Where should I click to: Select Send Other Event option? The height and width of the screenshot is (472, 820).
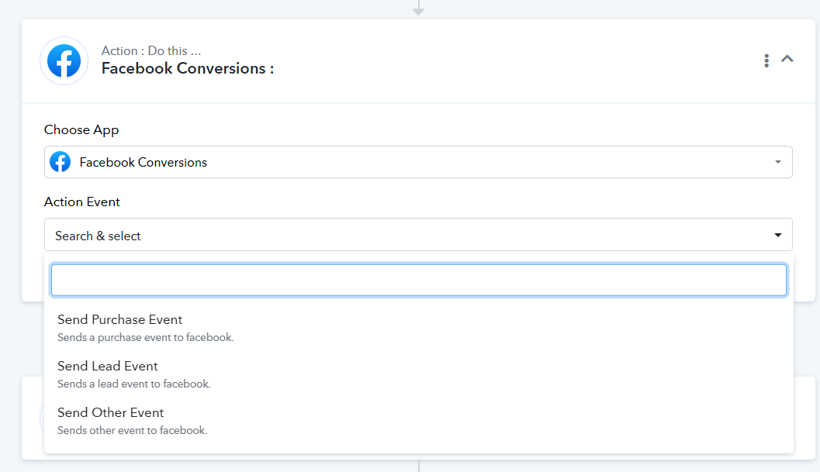[x=418, y=421]
